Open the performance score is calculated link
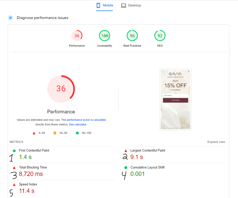The width and height of the screenshot is (238, 198). point(86,120)
